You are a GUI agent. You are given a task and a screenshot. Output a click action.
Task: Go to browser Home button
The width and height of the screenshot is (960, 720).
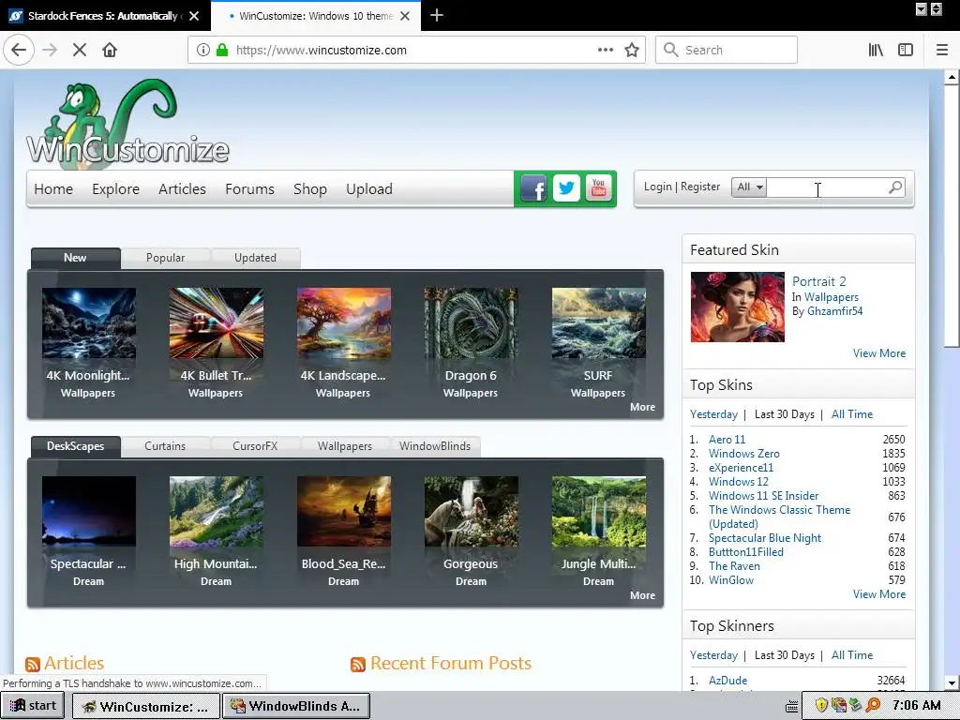coord(110,51)
